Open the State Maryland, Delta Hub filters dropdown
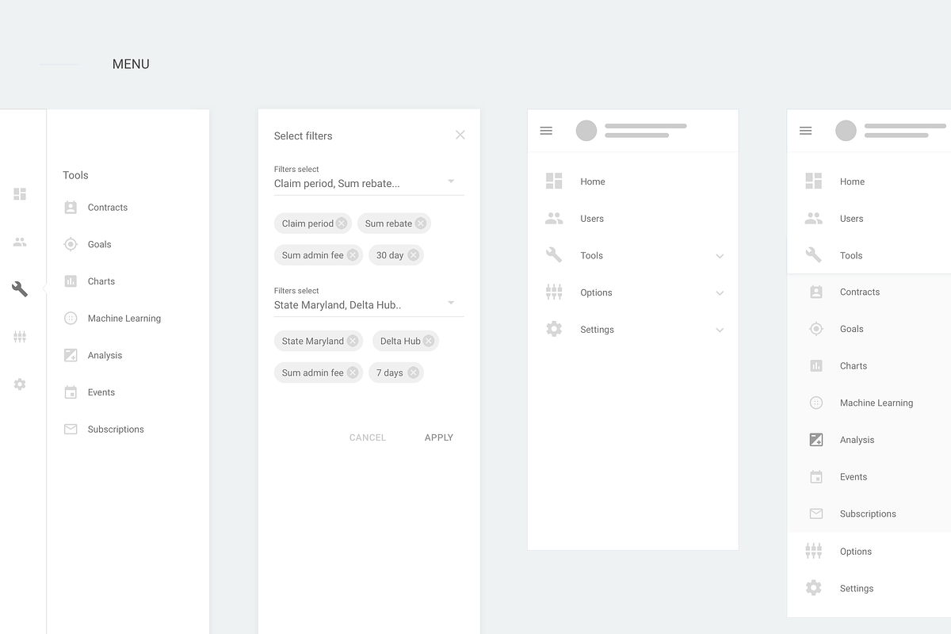The height and width of the screenshot is (634, 951). point(369,304)
